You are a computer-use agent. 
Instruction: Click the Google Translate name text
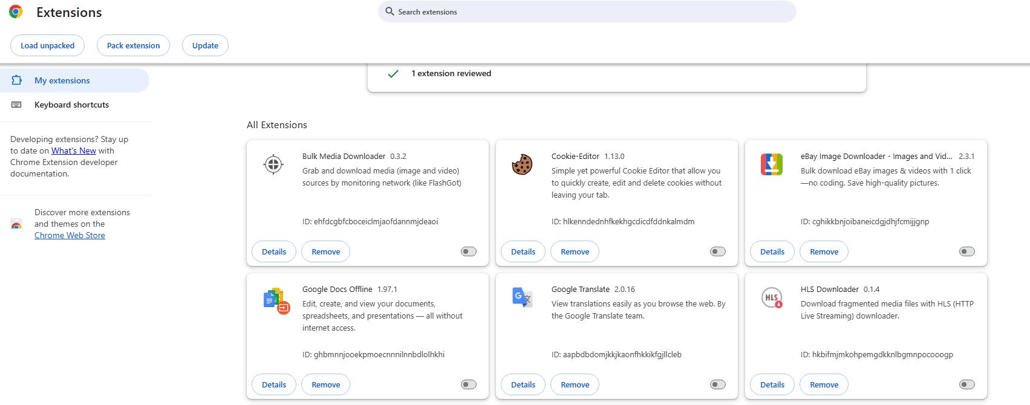581,289
